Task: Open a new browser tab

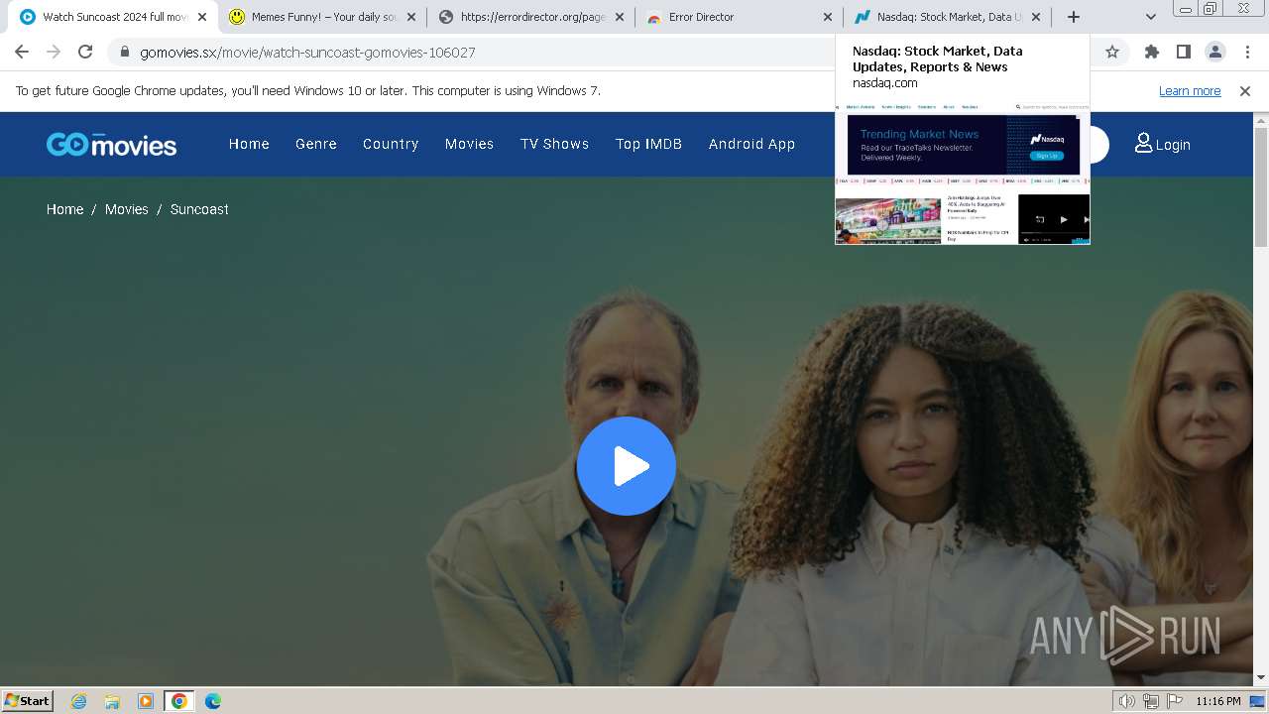Action: pos(1074,17)
